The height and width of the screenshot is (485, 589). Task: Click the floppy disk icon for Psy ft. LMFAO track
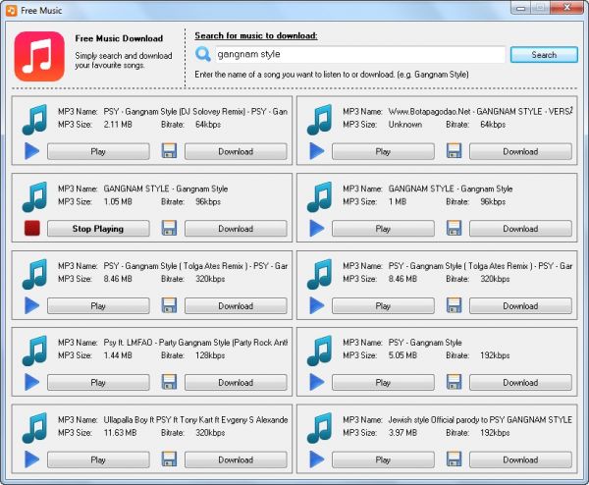point(169,382)
